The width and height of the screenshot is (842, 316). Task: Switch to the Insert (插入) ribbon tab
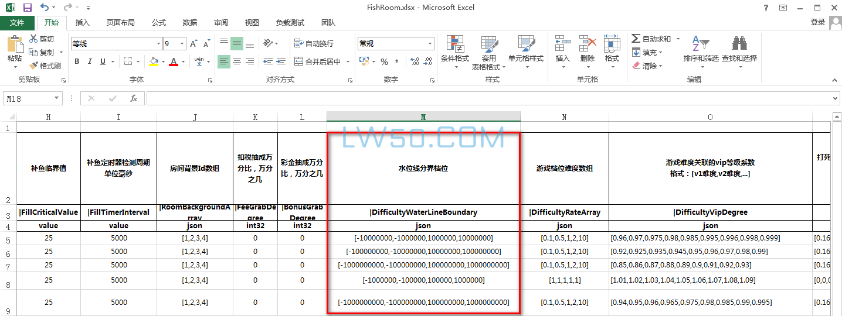coord(83,23)
